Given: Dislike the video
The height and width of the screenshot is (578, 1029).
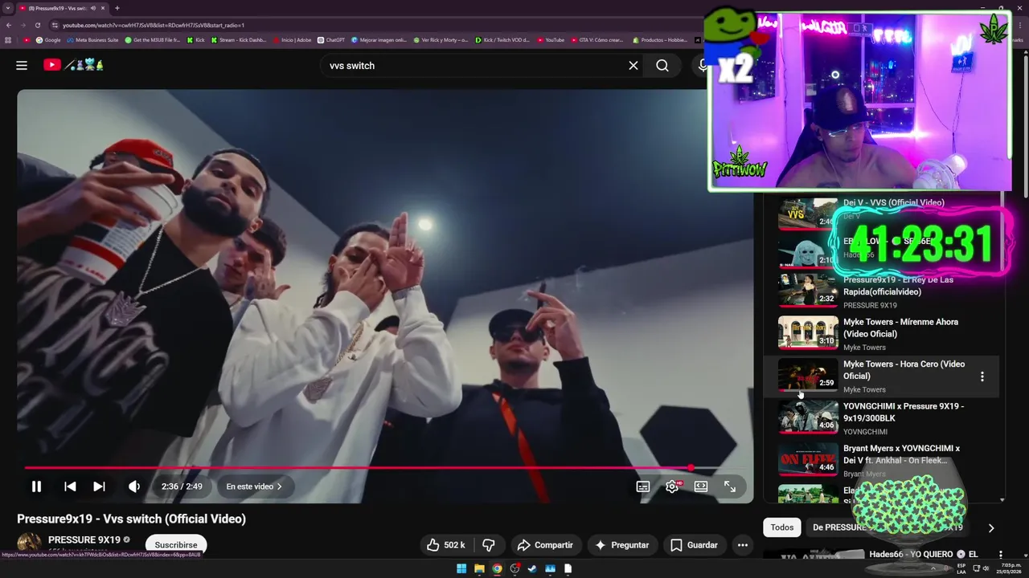Looking at the screenshot, I should [489, 545].
